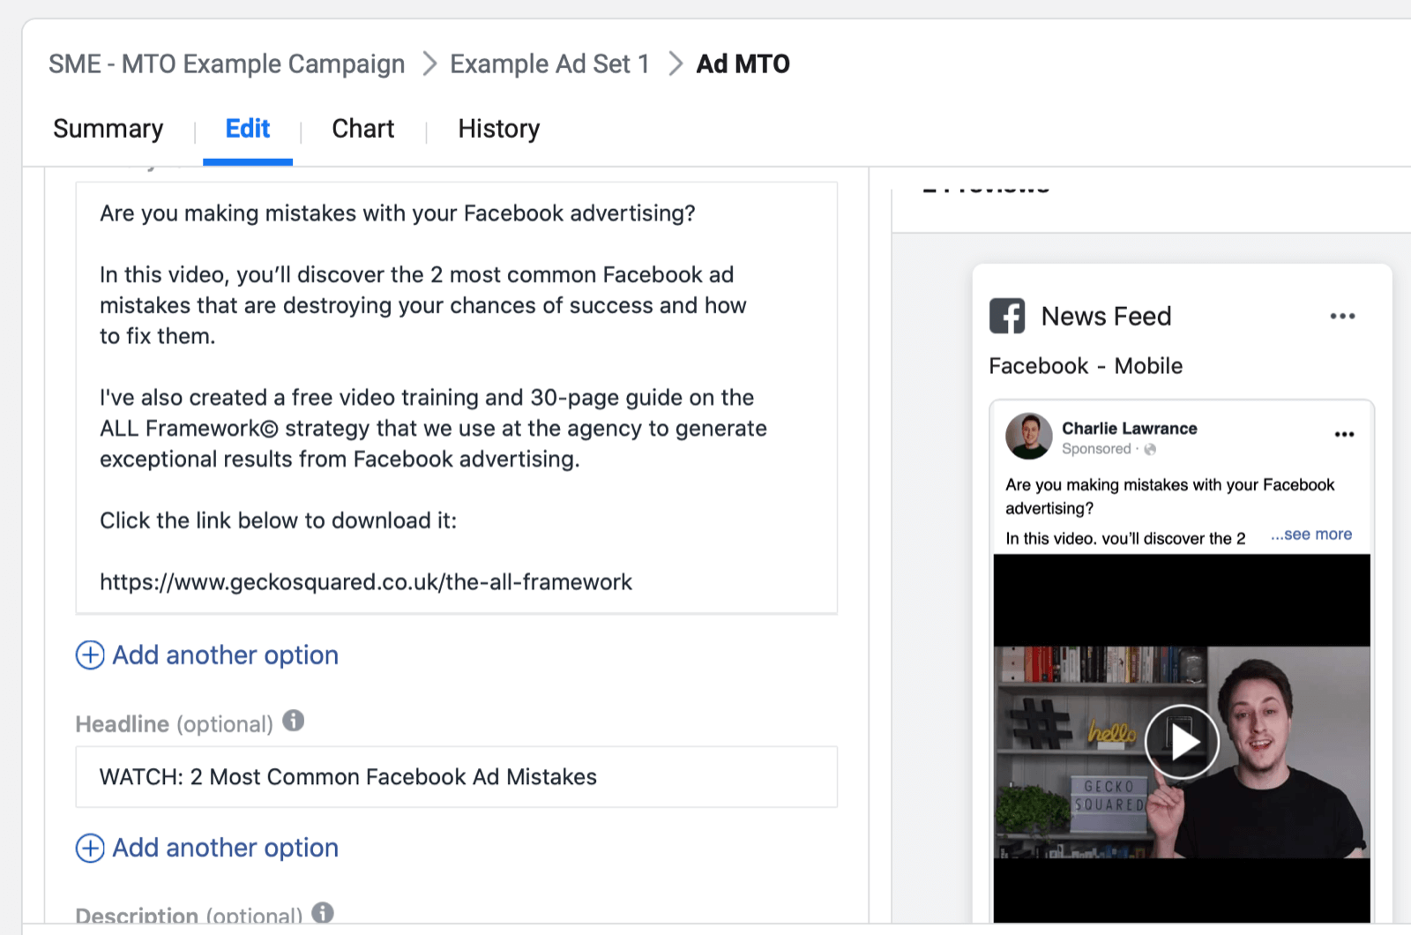Image resolution: width=1411 pixels, height=935 pixels.
Task: Switch to the Summary tab
Action: (108, 129)
